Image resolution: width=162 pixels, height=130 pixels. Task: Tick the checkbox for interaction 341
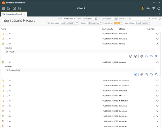[7, 96]
